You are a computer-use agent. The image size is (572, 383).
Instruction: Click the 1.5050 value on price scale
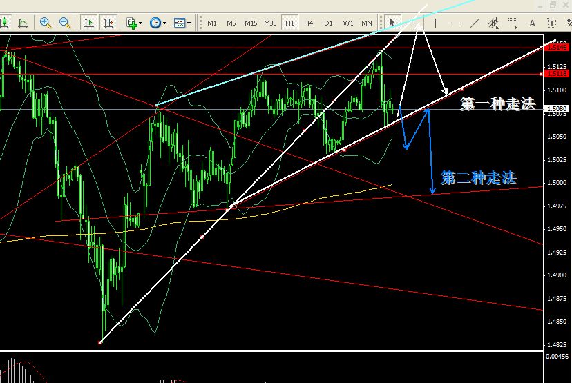click(557, 136)
